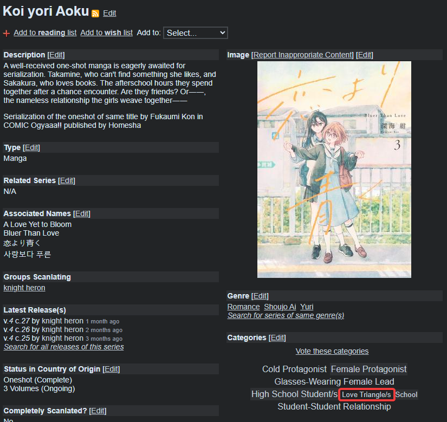Edit the Associated Names section
Image resolution: width=447 pixels, height=422 pixels.
(x=81, y=213)
